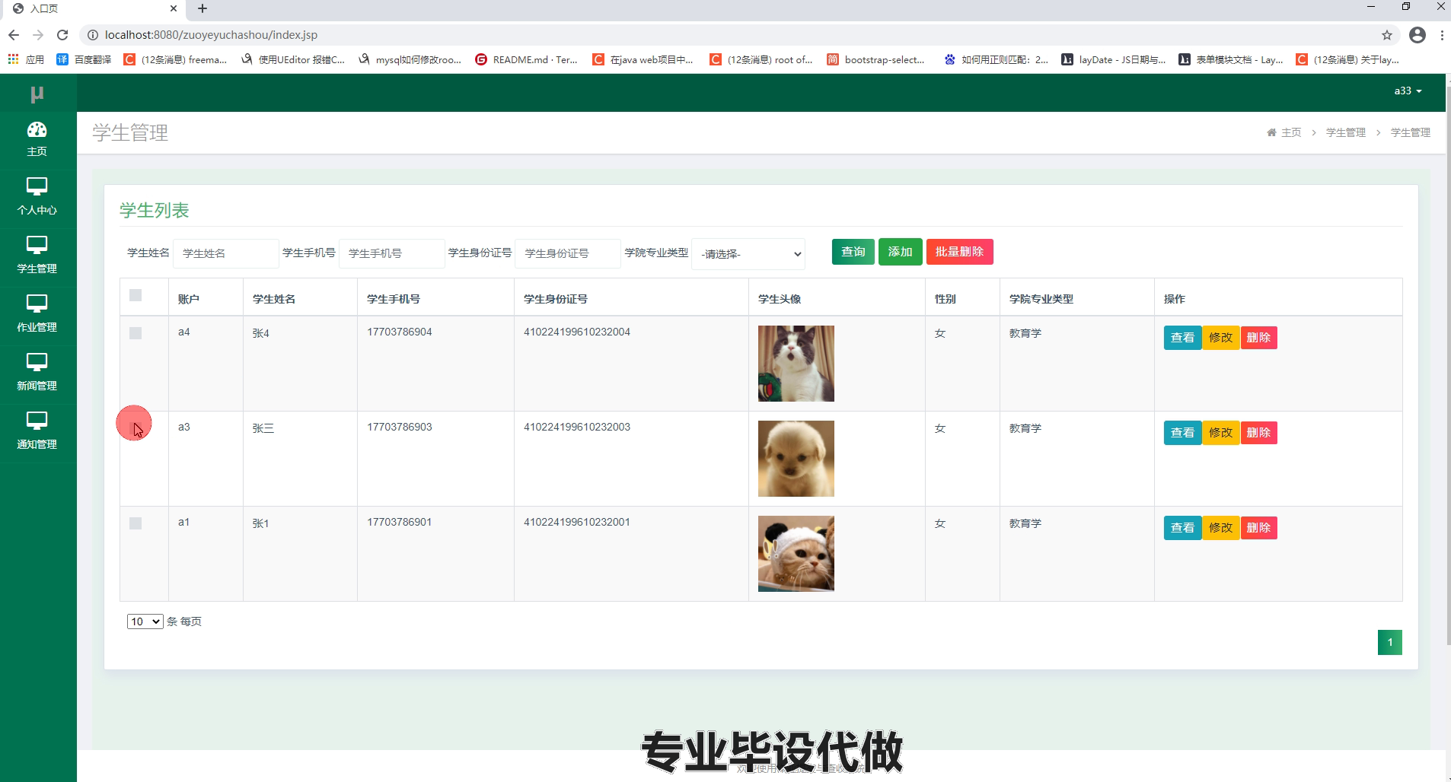This screenshot has width=1451, height=782.
Task: Open the 应用 apps bookmark grid
Action: pyautogui.click(x=26, y=59)
